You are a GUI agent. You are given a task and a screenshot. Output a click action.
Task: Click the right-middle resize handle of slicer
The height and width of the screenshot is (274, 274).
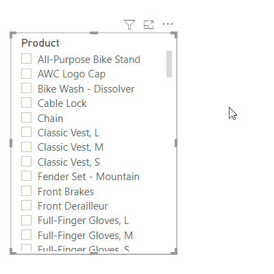[176, 143]
